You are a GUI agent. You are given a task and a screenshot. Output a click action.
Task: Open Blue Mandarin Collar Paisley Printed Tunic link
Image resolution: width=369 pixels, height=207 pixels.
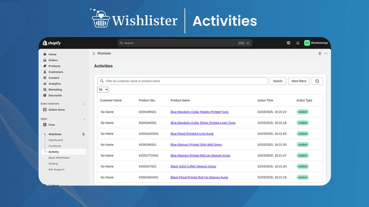[x=200, y=112]
